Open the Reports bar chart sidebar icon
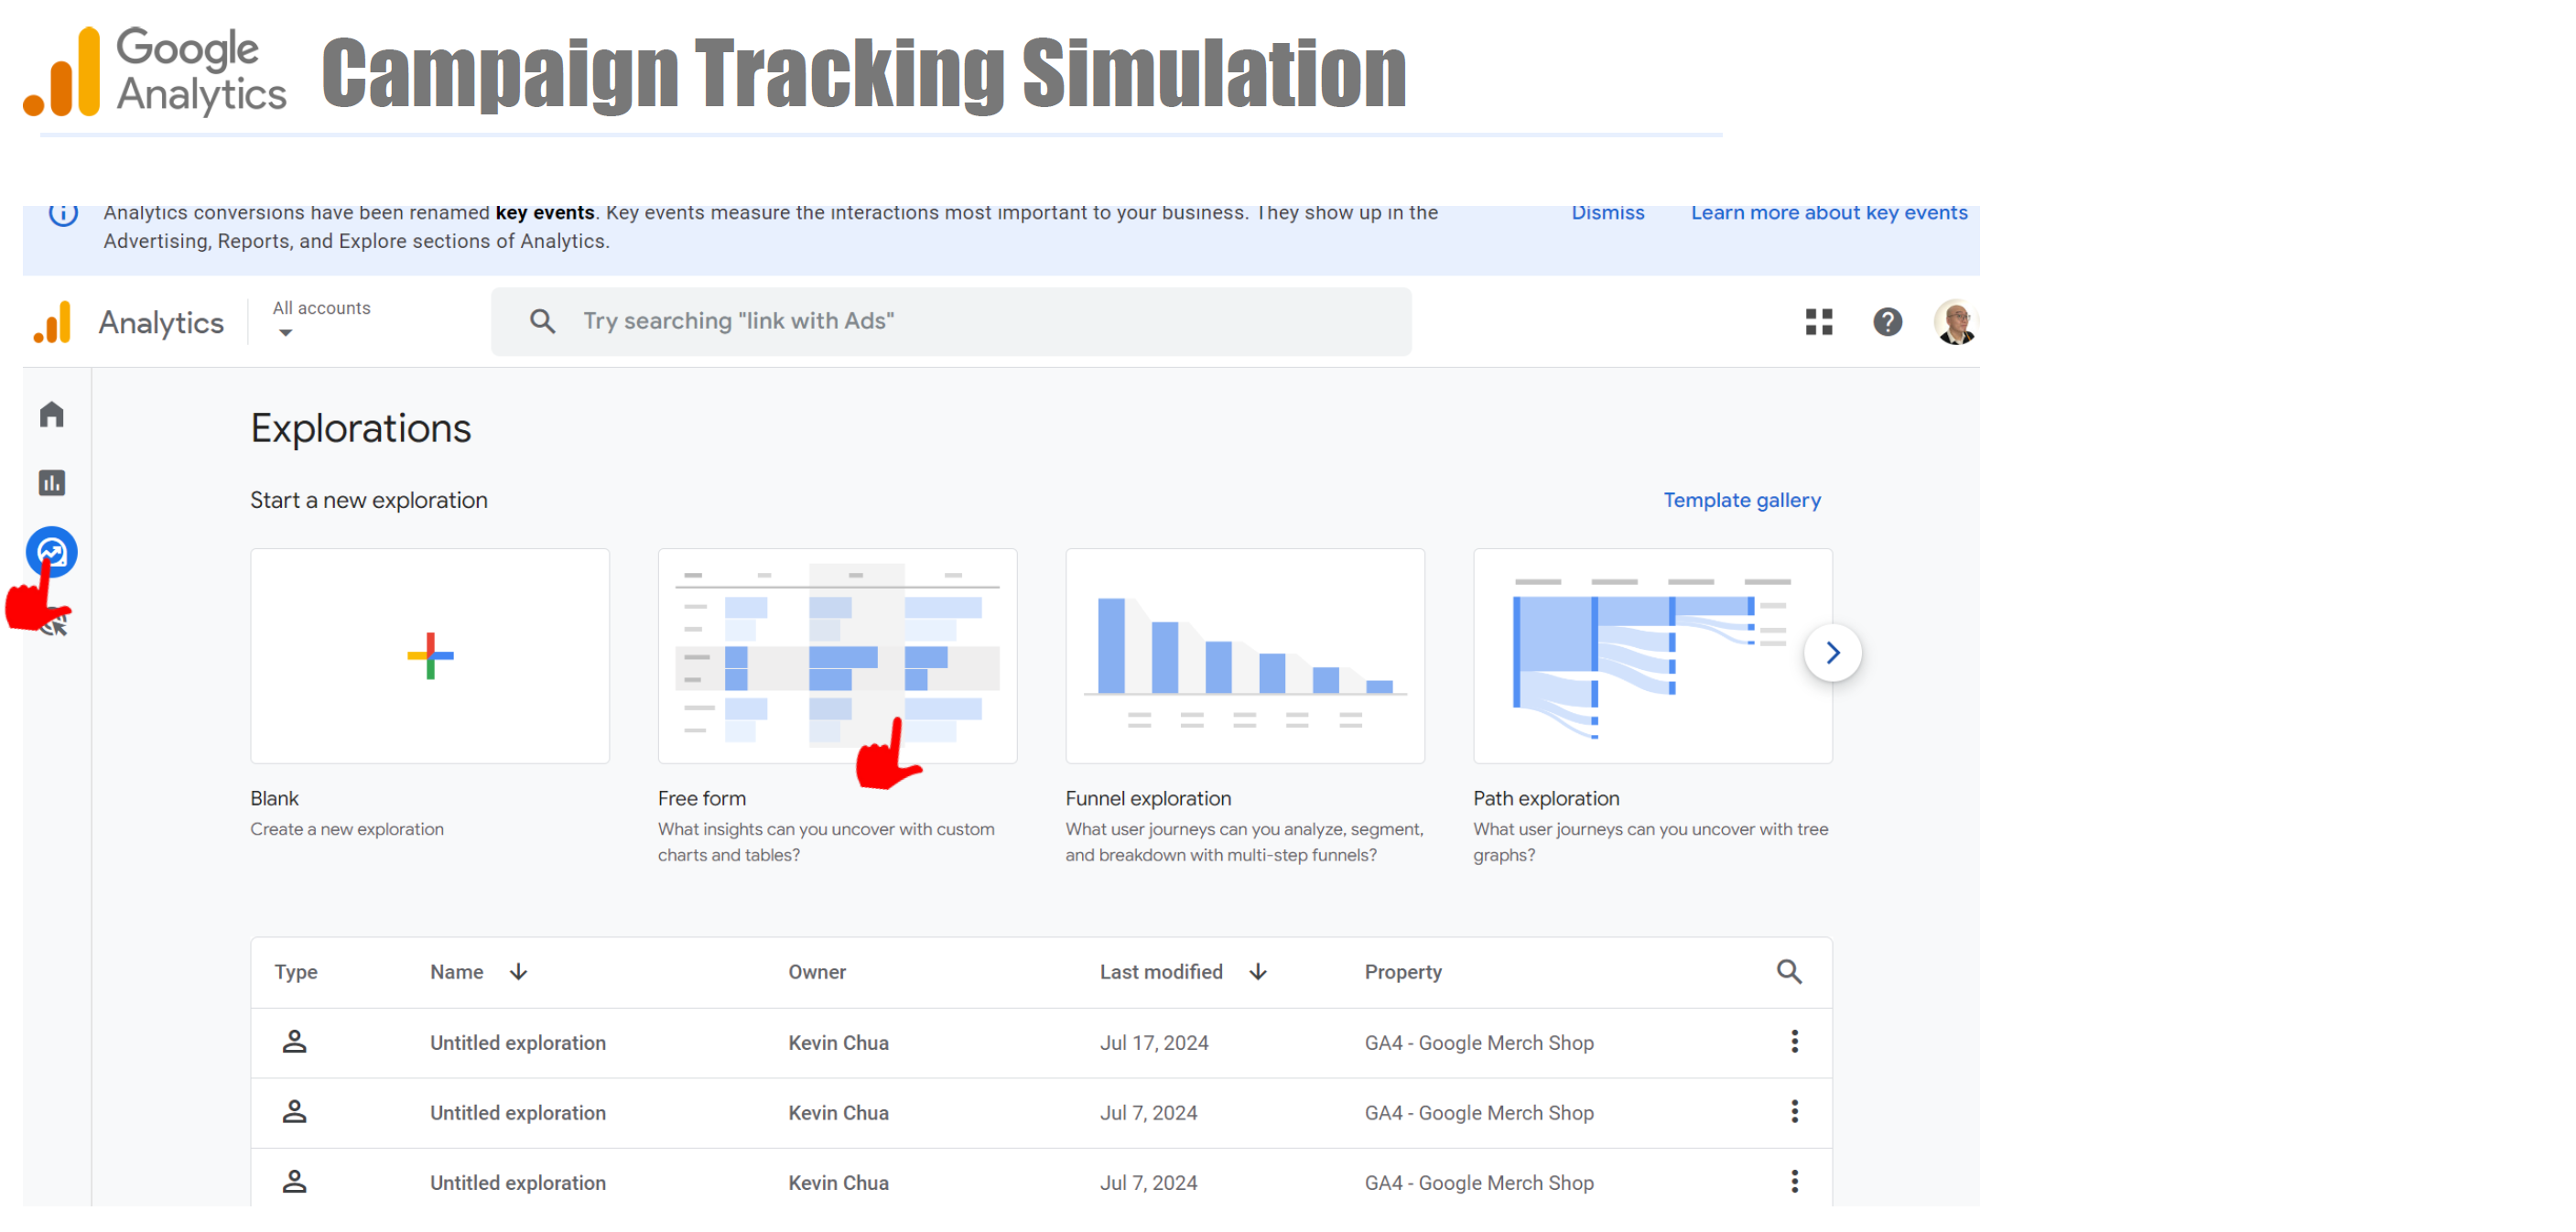This screenshot has width=2576, height=1232. coord(52,484)
